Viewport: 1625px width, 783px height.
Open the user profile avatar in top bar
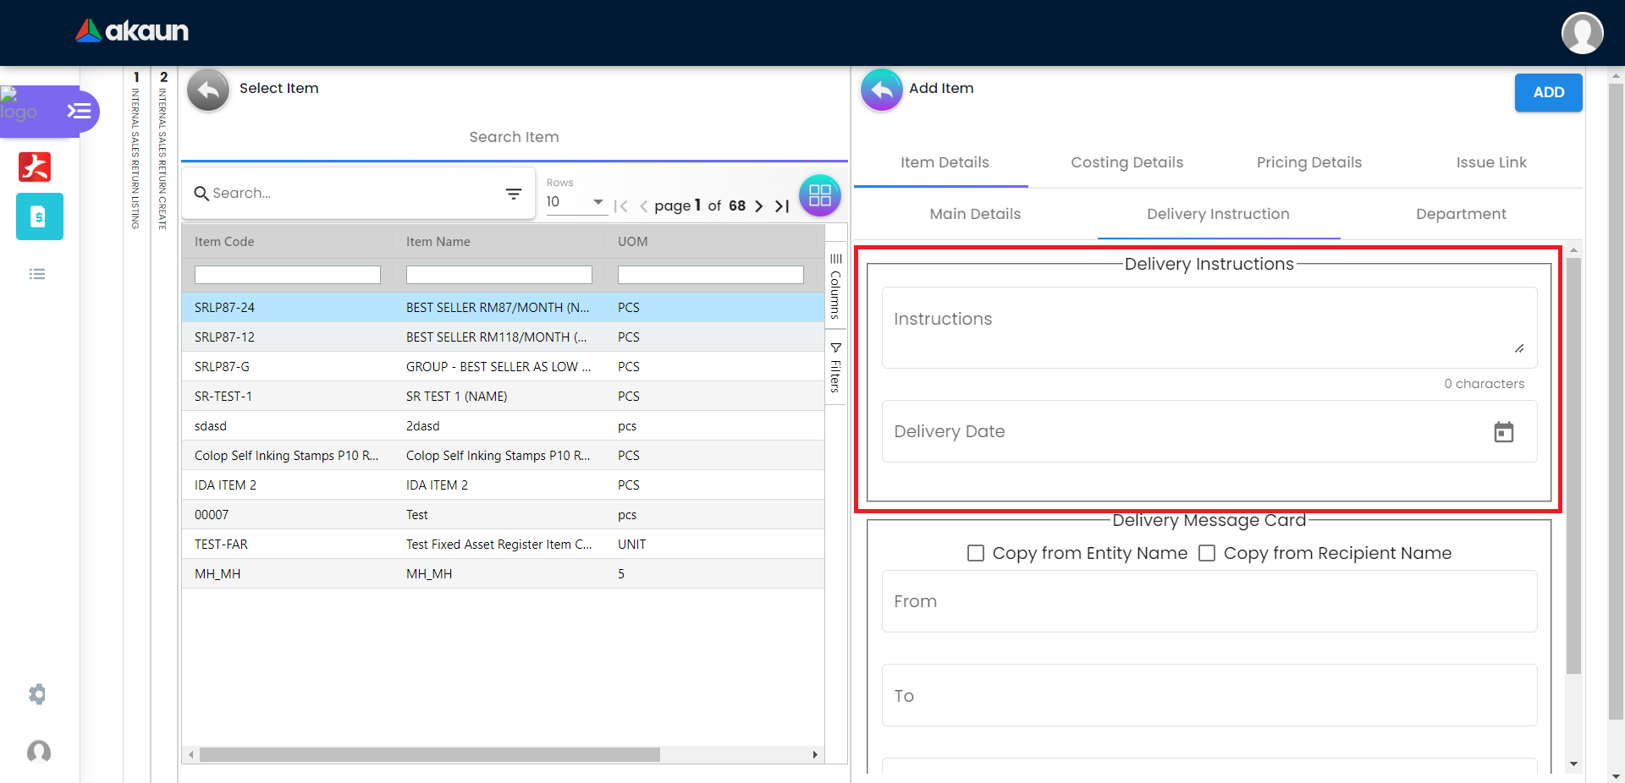1582,33
